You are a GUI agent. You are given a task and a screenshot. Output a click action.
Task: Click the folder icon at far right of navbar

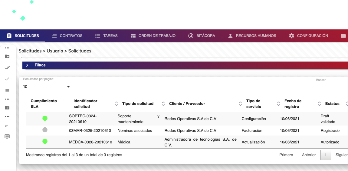343,36
